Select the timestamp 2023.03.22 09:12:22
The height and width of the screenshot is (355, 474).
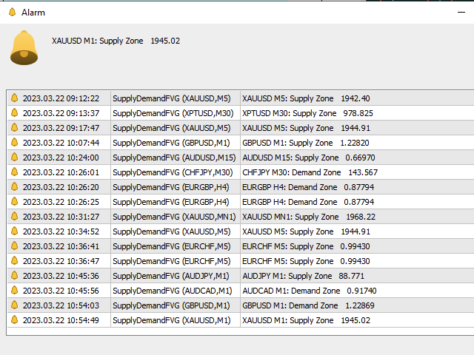tap(61, 98)
